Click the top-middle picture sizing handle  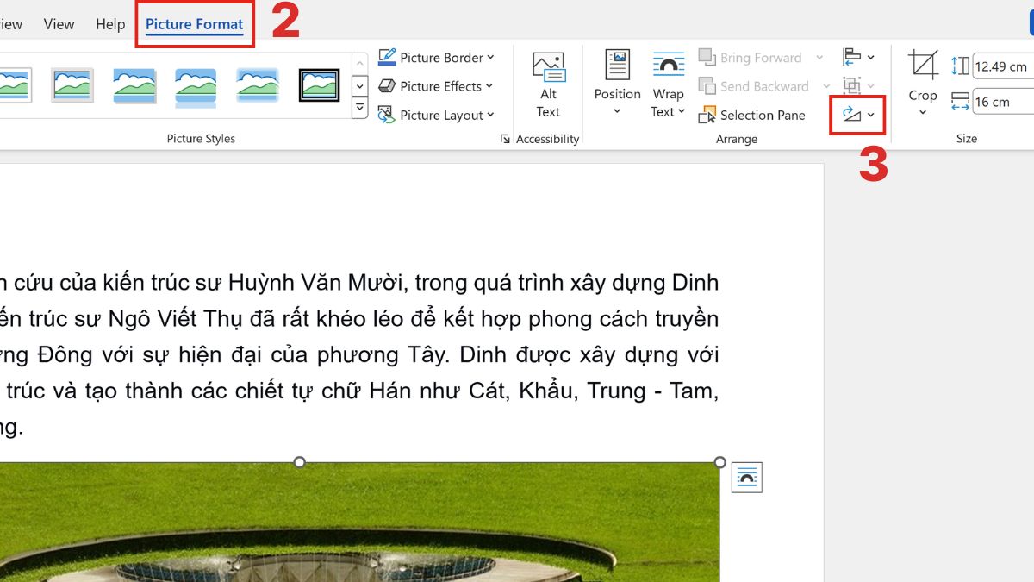point(300,462)
